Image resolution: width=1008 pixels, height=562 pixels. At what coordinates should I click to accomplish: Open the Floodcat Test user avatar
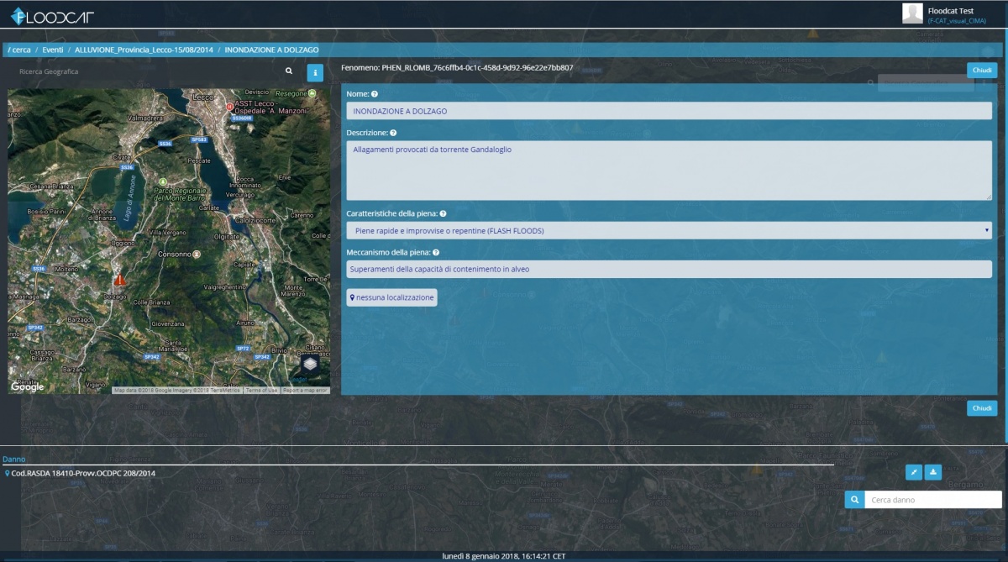pyautogui.click(x=912, y=13)
